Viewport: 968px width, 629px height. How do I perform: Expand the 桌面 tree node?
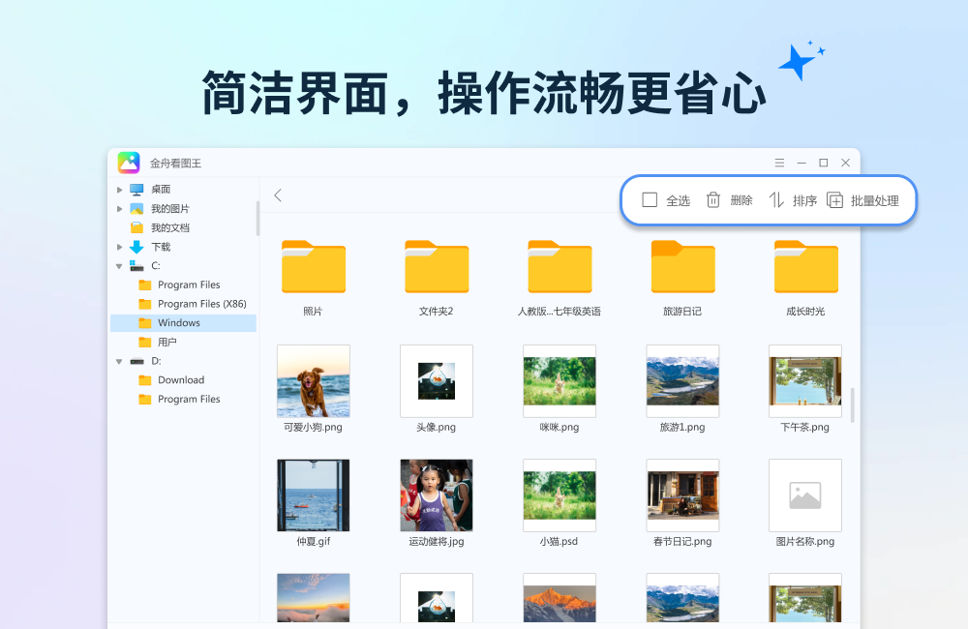coord(119,189)
